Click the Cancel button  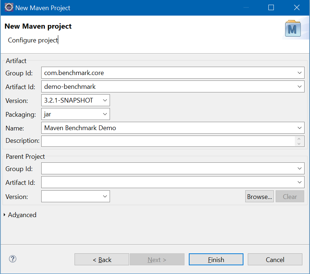(x=275, y=260)
